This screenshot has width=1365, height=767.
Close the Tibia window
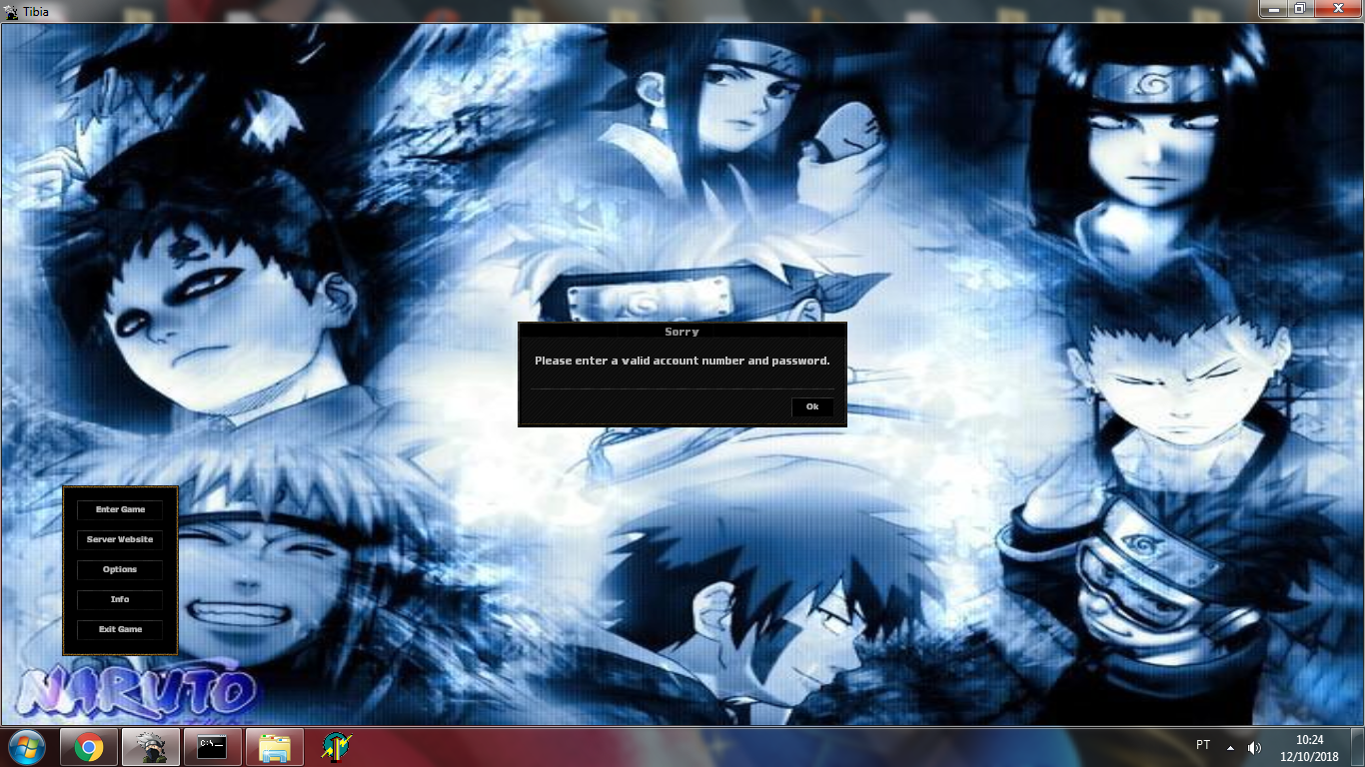pos(1341,8)
